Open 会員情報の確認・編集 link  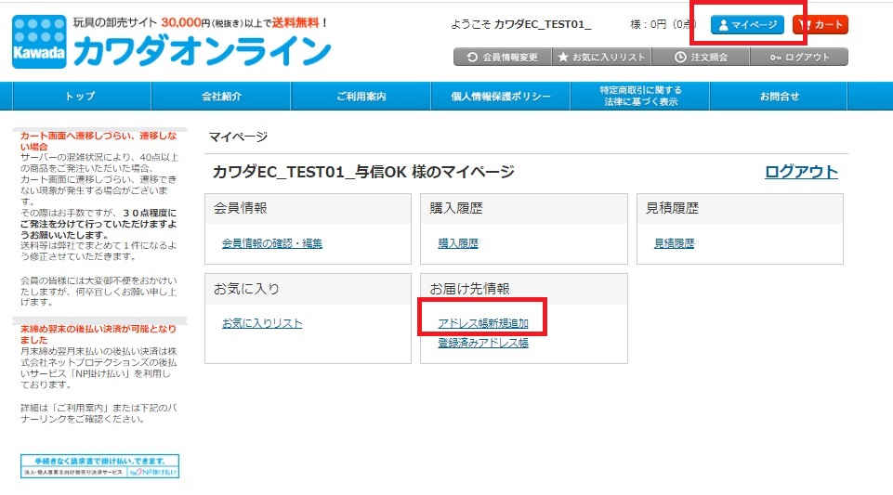click(x=272, y=243)
